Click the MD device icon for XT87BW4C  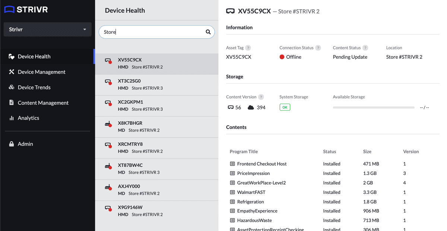(x=108, y=166)
